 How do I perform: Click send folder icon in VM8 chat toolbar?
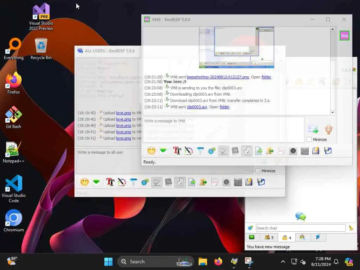[270, 151]
